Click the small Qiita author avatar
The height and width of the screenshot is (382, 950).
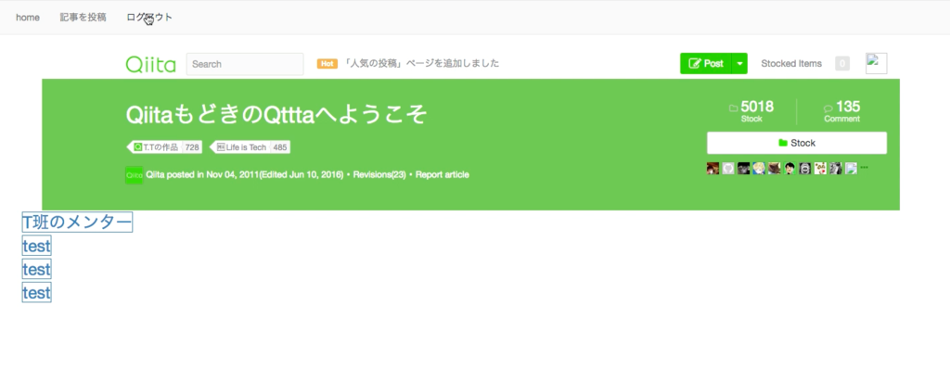coord(134,175)
